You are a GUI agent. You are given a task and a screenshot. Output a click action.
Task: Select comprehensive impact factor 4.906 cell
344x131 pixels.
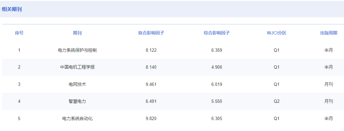pyautogui.click(x=217, y=67)
